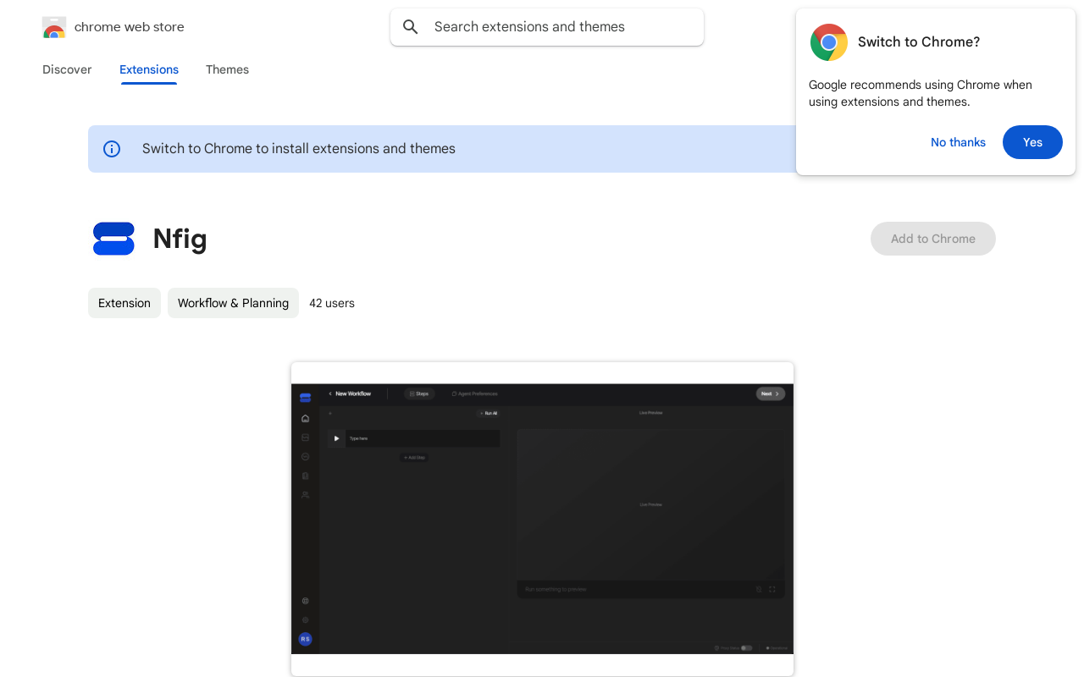Click the fullscreen icon in Live Preview
Viewport: 1084px width, 677px height.
pyautogui.click(x=772, y=589)
